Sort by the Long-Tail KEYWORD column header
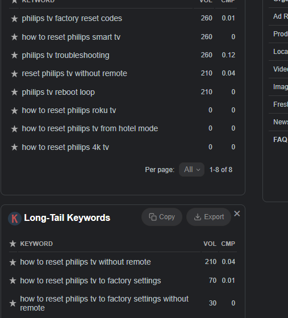Image resolution: width=288 pixels, height=318 pixels. coord(36,244)
